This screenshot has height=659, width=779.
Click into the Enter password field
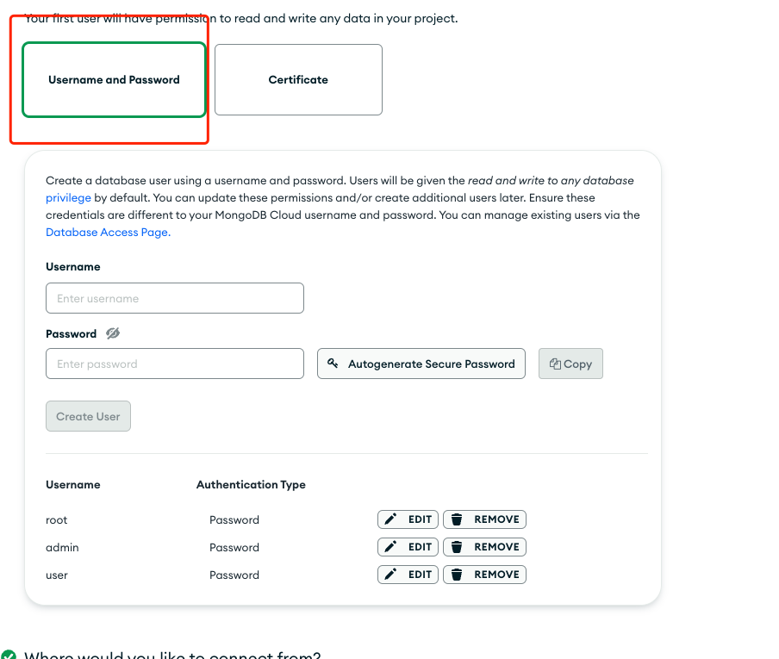[175, 364]
